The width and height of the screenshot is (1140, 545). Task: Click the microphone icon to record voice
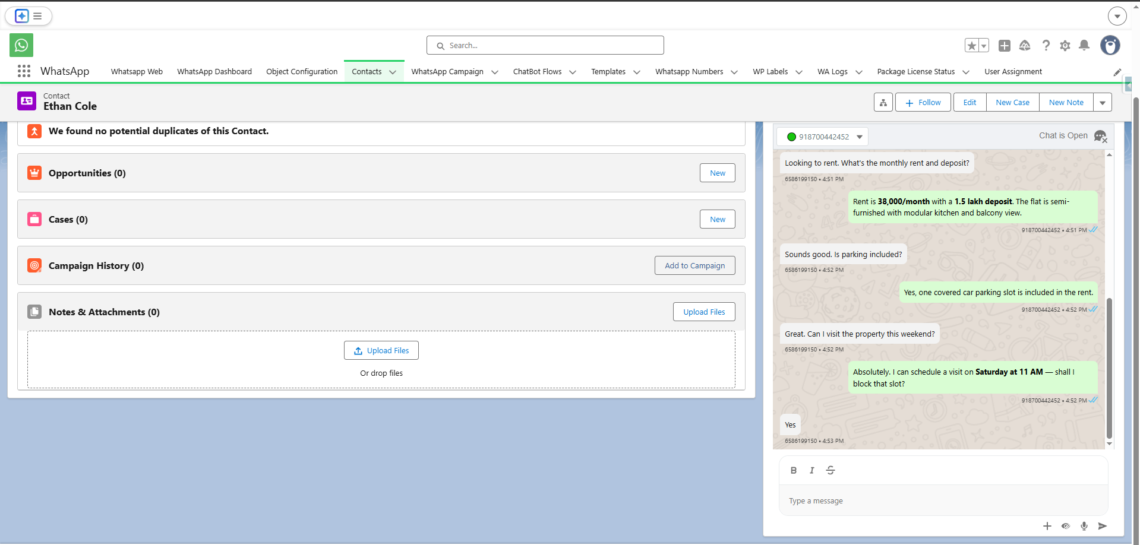(1084, 526)
